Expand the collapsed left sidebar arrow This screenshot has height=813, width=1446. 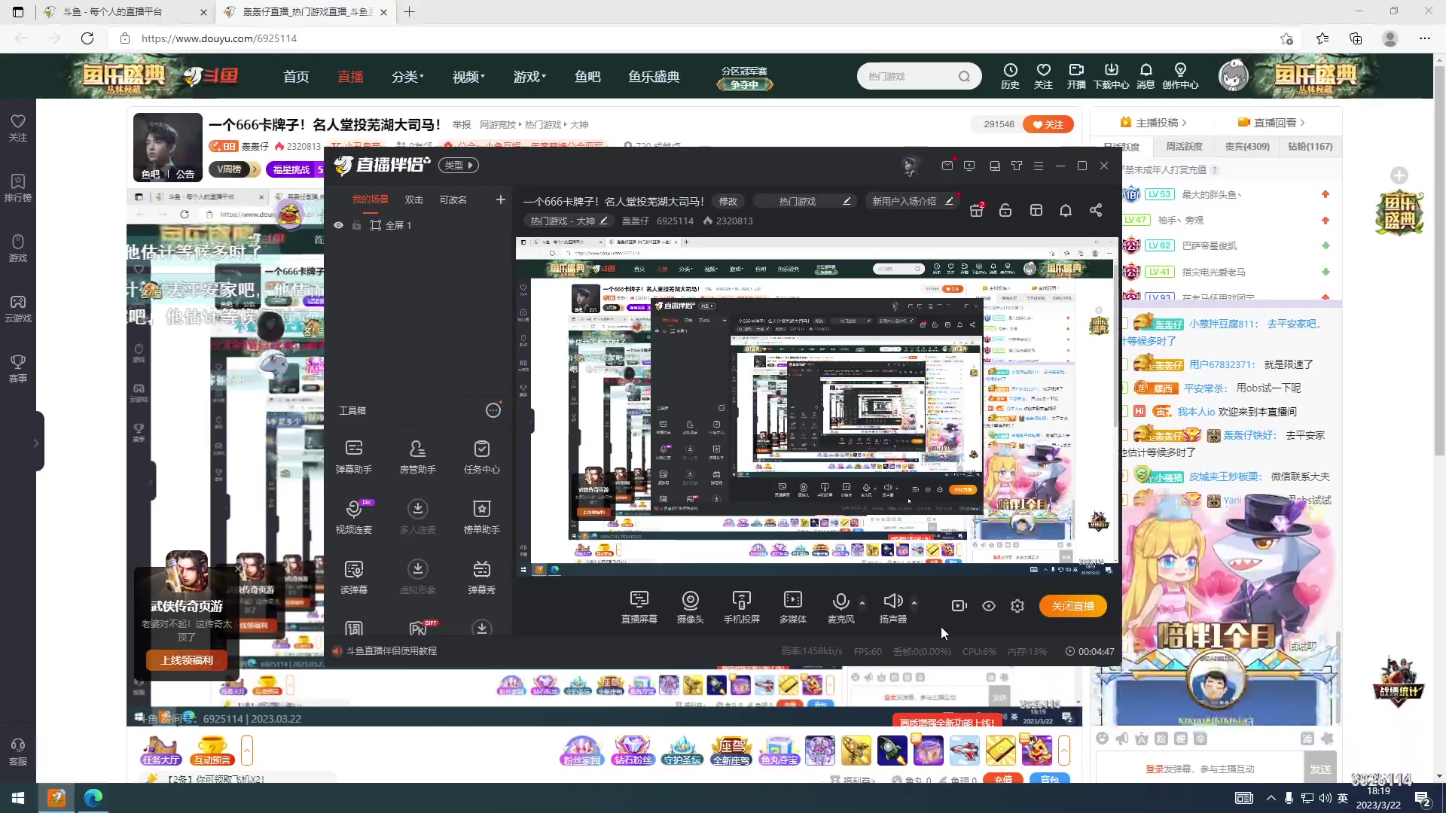coord(35,443)
